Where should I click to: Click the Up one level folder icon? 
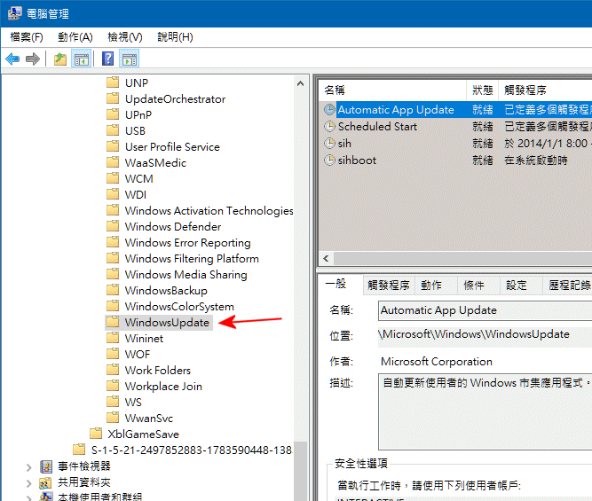pyautogui.click(x=60, y=59)
